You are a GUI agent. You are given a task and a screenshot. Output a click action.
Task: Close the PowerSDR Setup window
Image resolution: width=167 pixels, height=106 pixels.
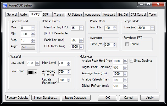(x=158, y=4)
